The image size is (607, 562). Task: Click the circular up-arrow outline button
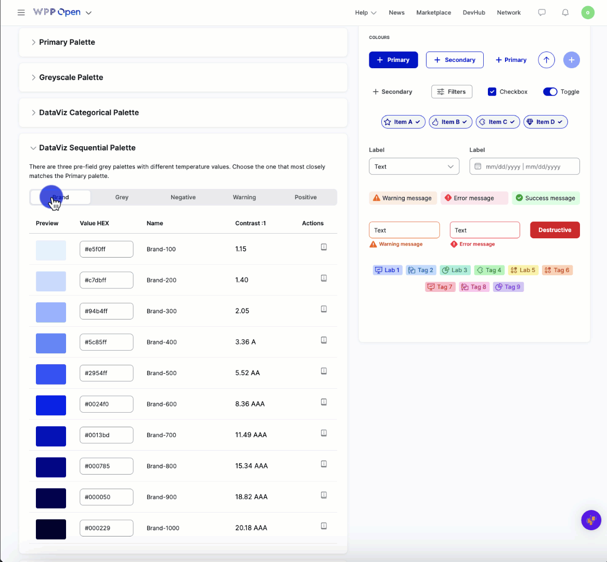(546, 60)
